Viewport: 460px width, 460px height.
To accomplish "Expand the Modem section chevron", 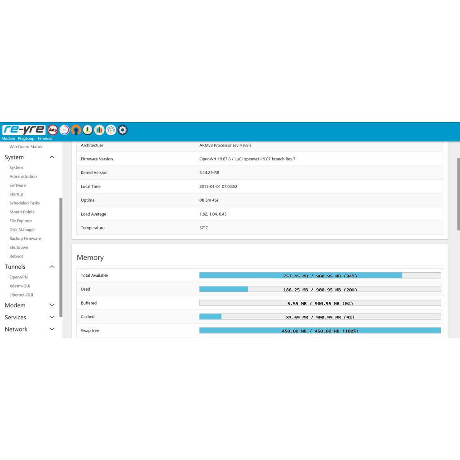I will point(52,305).
